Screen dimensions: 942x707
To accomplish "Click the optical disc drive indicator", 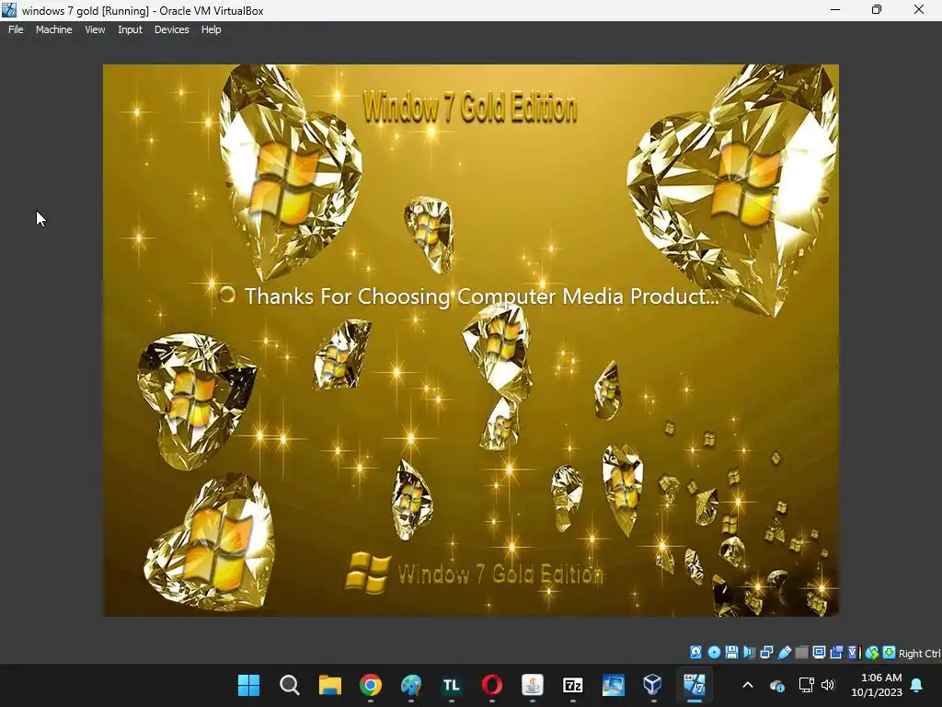I will click(714, 653).
